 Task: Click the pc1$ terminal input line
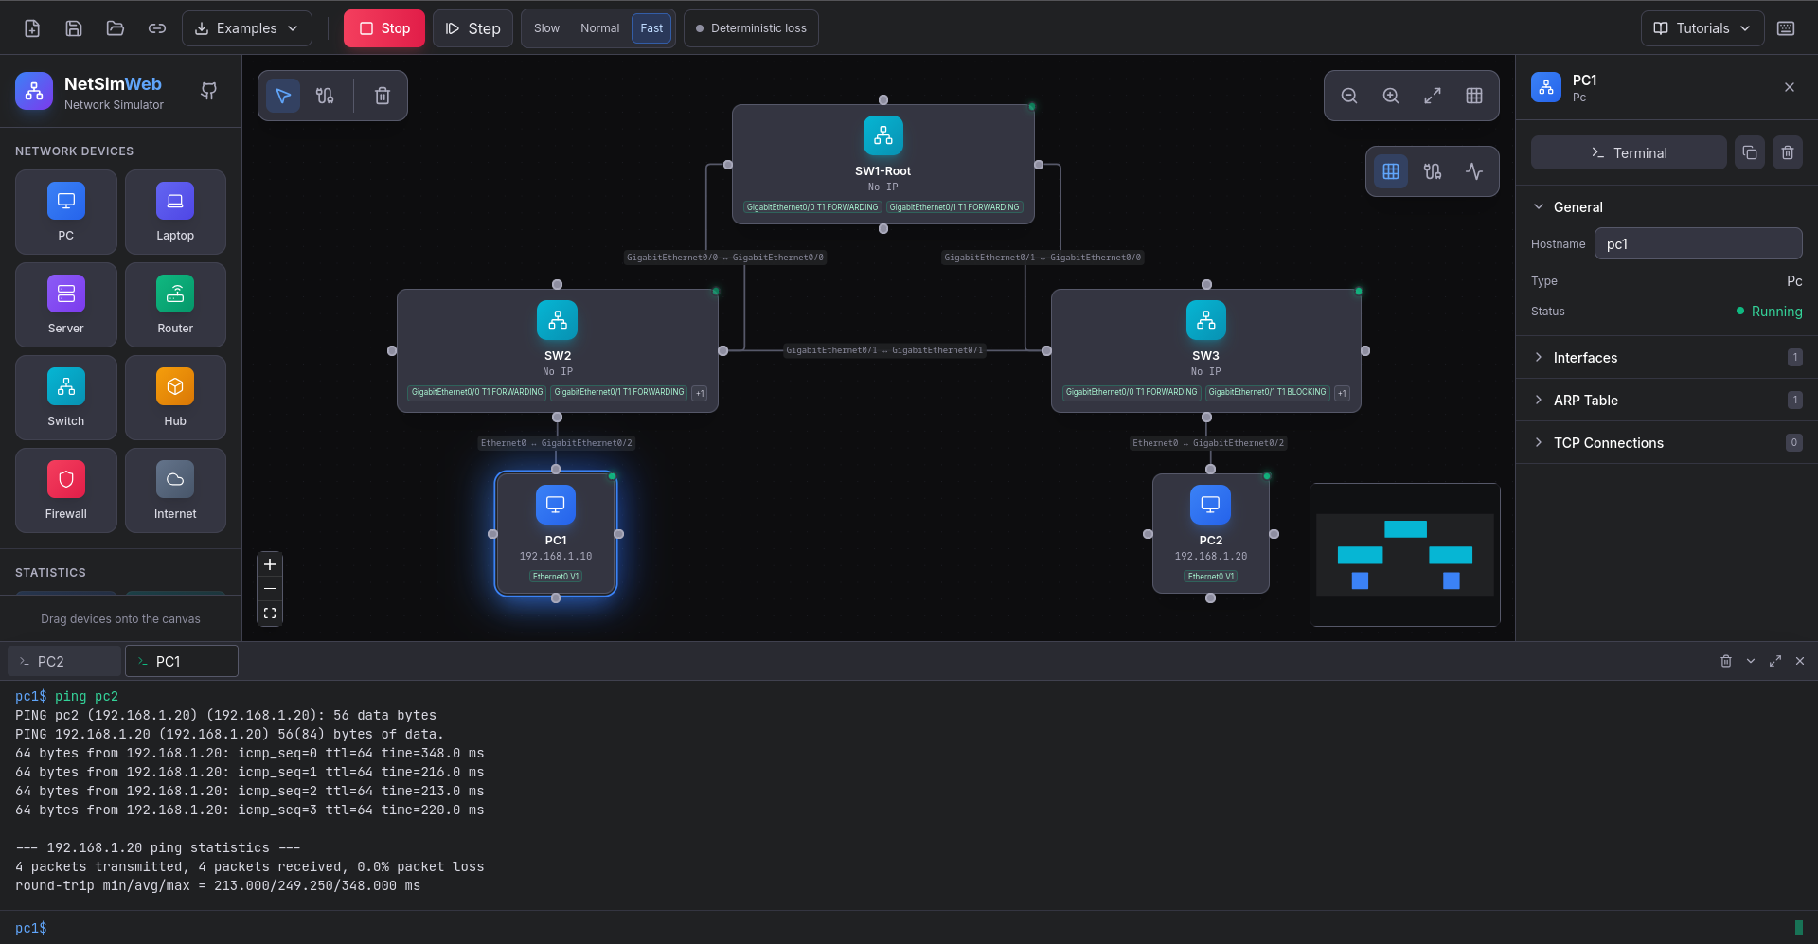(x=909, y=928)
